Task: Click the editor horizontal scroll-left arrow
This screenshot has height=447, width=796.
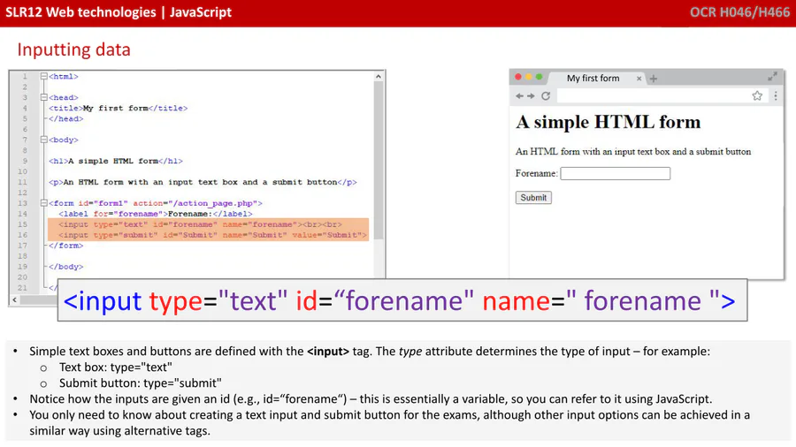Action: tap(14, 300)
